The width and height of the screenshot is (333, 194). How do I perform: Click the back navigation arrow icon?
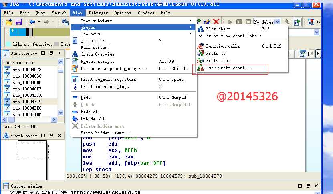click(32, 22)
